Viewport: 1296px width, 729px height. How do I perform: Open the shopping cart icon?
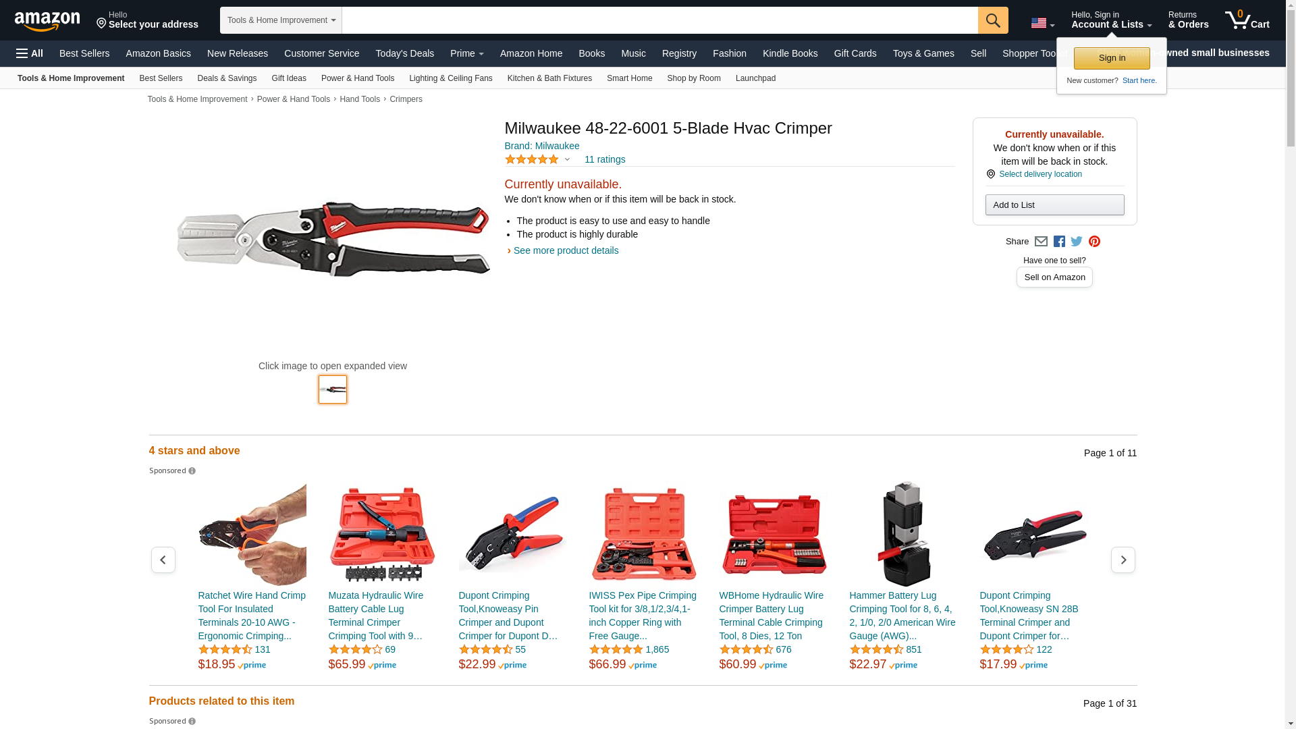click(x=1247, y=20)
